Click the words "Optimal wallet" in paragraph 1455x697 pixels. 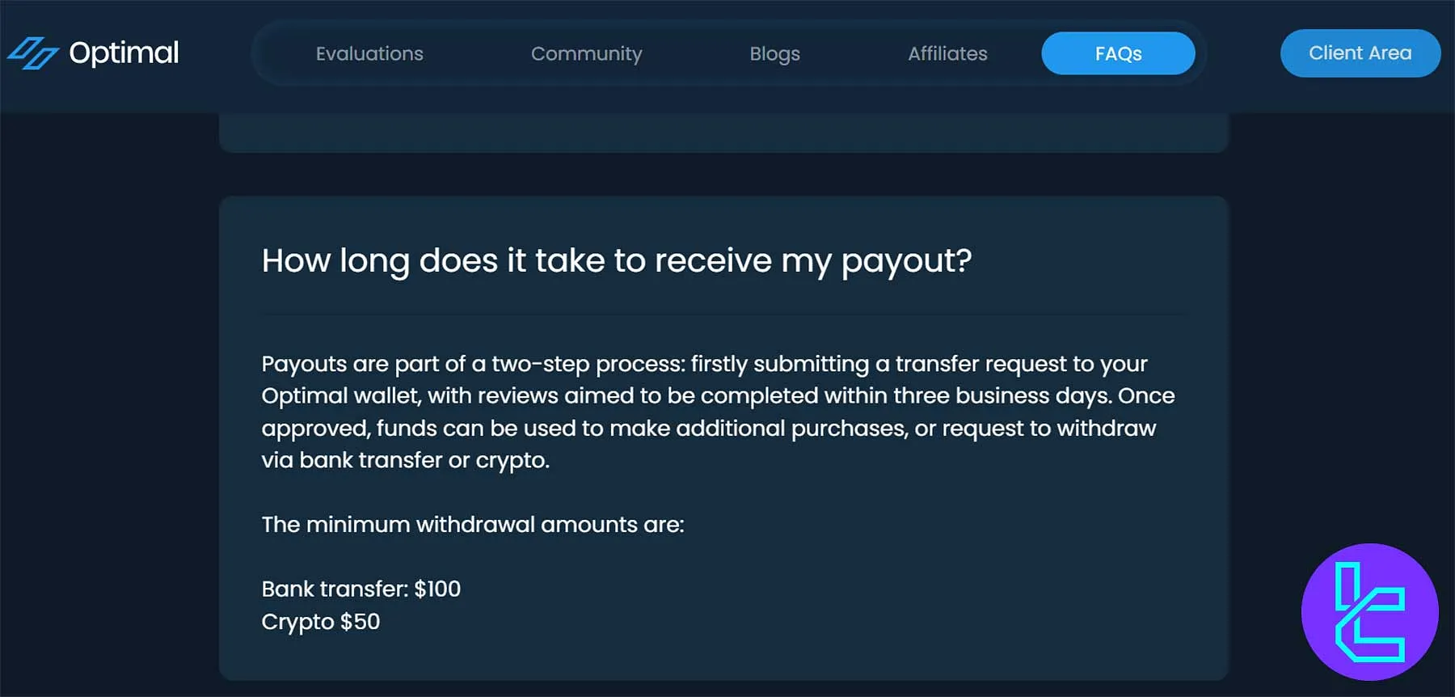pyautogui.click(x=340, y=396)
